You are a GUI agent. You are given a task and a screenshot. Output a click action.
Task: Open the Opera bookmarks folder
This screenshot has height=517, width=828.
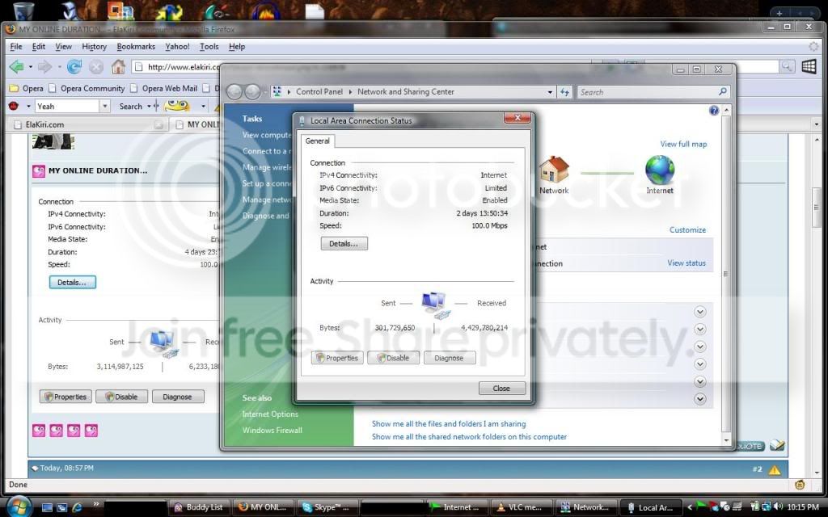click(x=27, y=88)
